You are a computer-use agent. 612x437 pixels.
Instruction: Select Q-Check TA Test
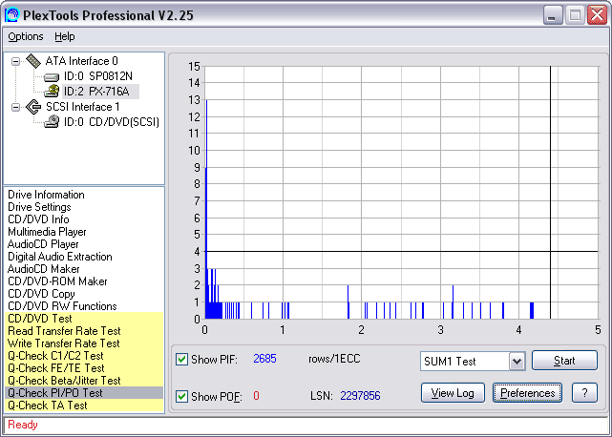(84, 406)
